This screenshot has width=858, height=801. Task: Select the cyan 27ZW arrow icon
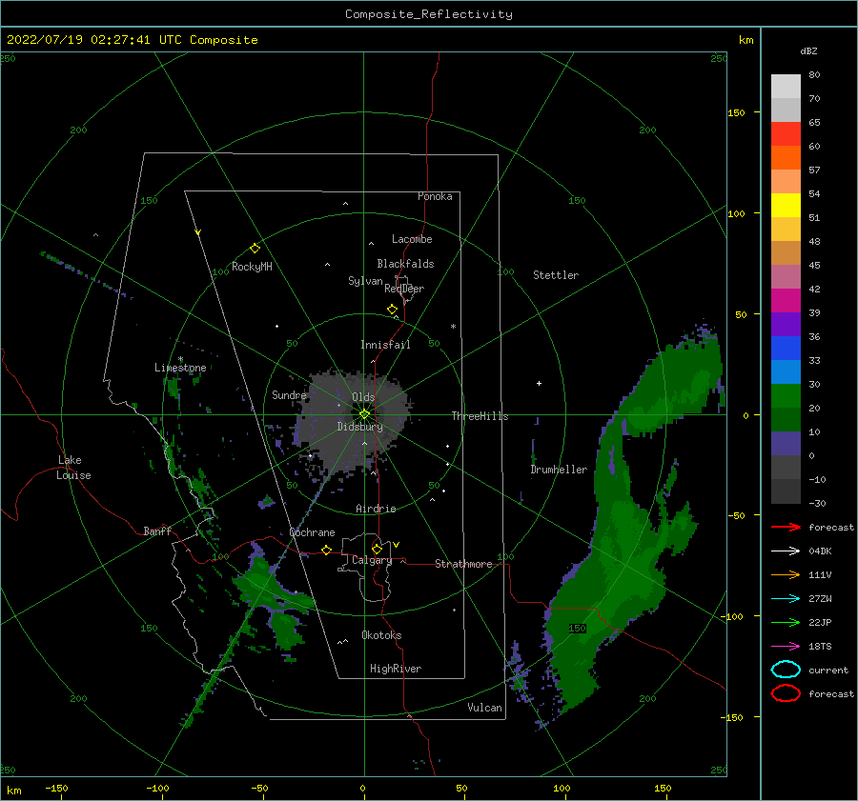[786, 599]
